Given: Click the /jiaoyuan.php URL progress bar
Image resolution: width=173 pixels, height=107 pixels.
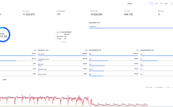Looking at the screenshot, I should click(62, 56).
